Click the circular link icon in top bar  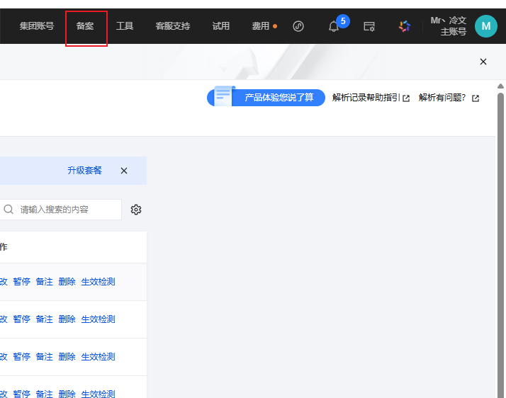(298, 26)
